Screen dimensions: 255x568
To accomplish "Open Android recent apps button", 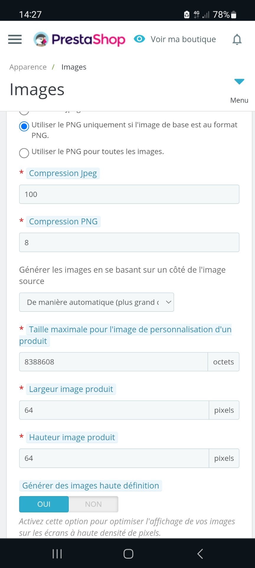I will click(x=57, y=554).
